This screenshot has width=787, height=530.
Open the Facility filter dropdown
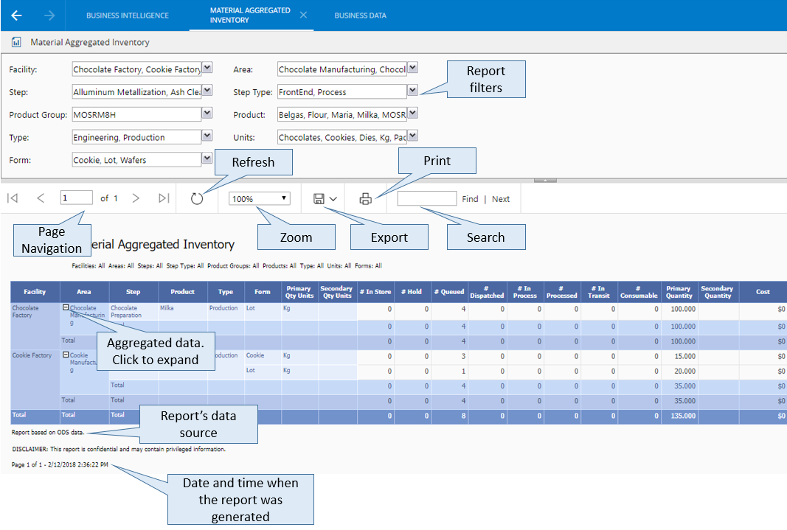(x=207, y=69)
